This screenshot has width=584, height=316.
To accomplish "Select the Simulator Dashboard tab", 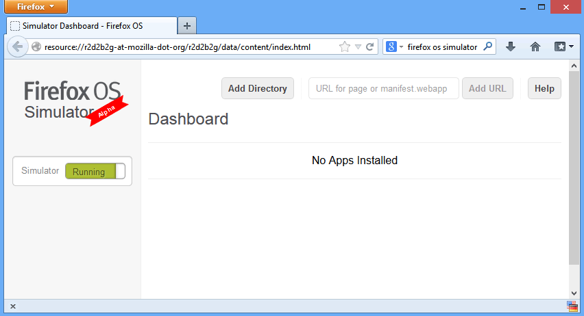I will [92, 26].
